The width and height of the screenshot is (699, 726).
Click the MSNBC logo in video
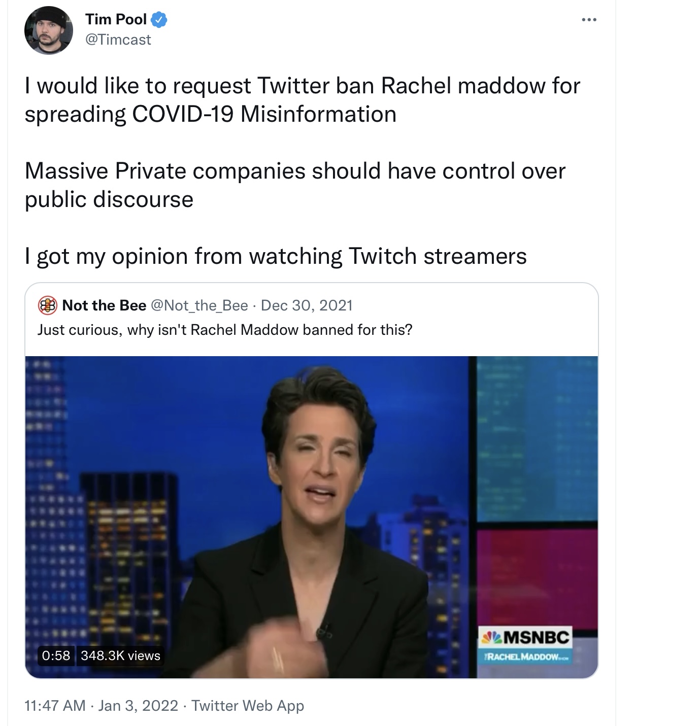point(526,637)
